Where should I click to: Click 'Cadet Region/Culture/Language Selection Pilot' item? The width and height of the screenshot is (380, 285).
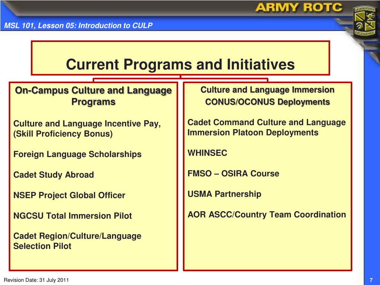click(77, 241)
